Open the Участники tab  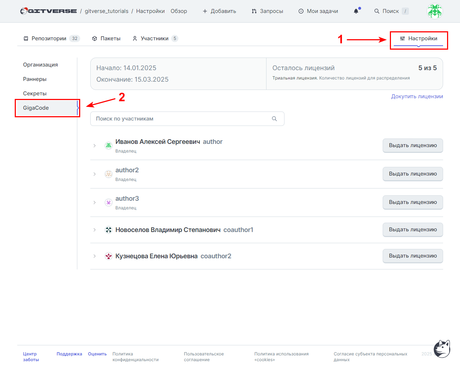click(x=155, y=38)
